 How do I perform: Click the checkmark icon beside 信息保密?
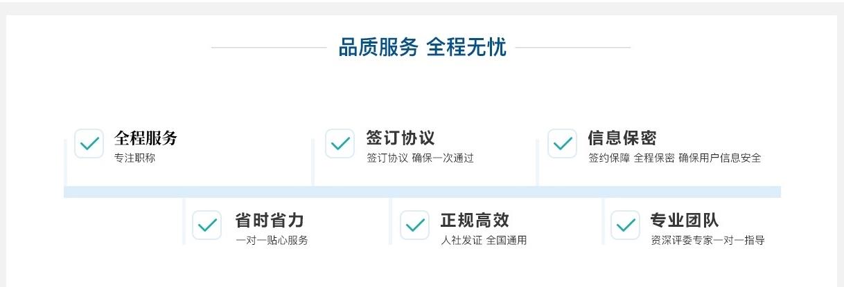tap(562, 143)
